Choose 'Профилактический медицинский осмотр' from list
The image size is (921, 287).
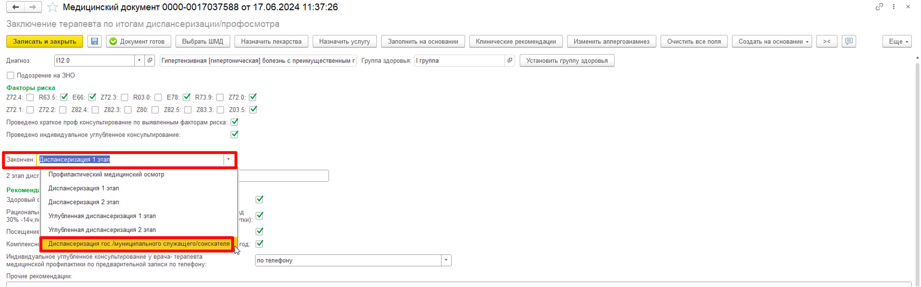(x=106, y=174)
